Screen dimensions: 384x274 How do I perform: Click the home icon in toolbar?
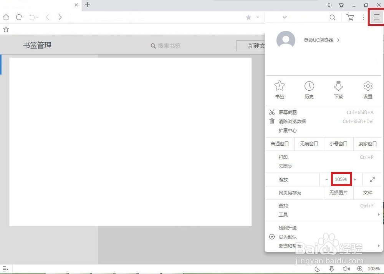[6, 17]
